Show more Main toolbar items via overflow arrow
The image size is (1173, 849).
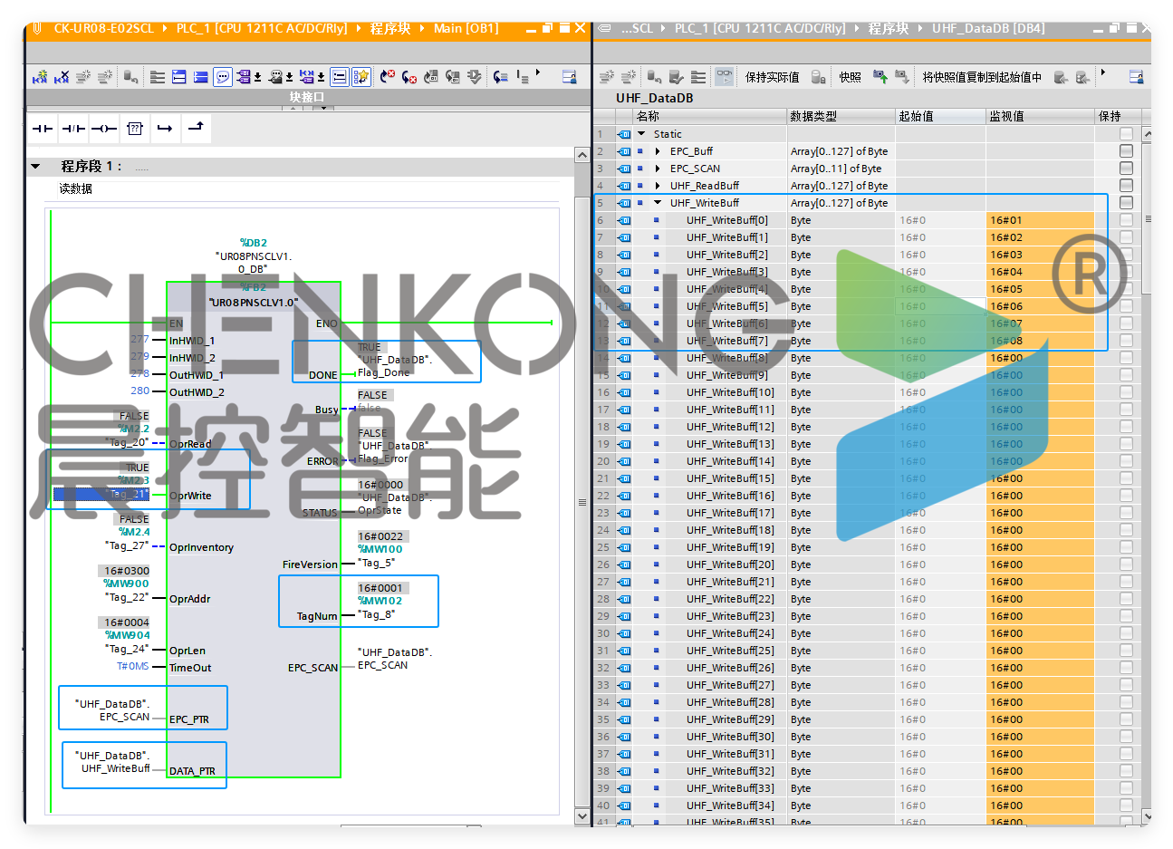tap(538, 72)
